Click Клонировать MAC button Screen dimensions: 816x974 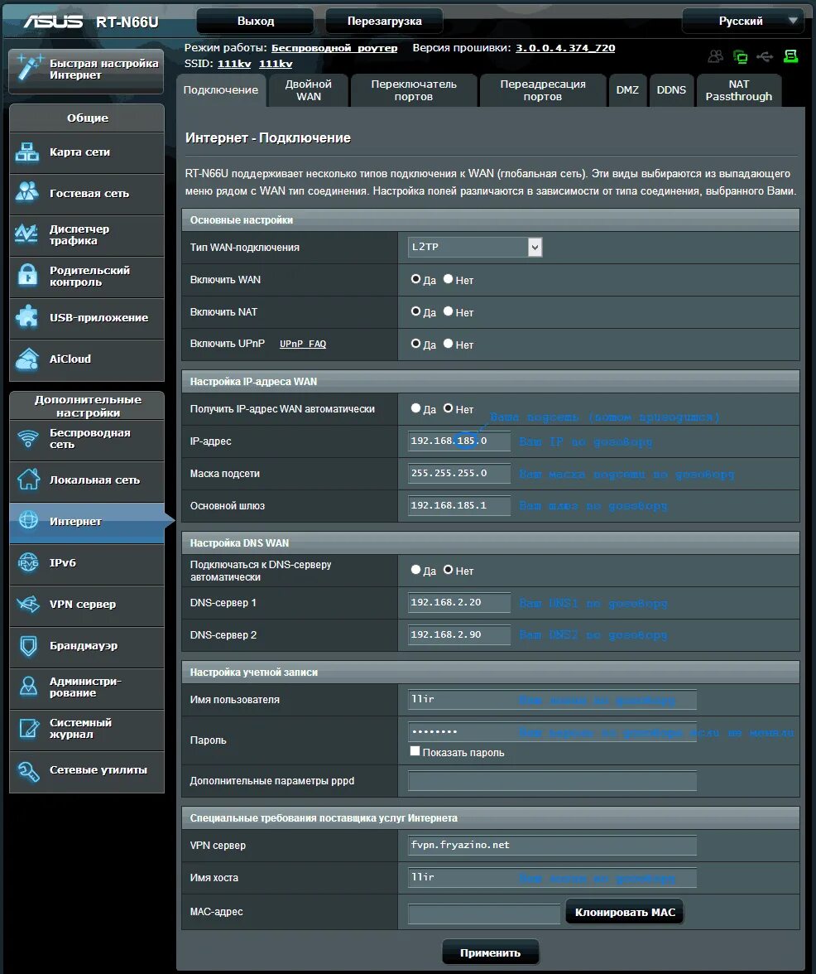(x=625, y=912)
